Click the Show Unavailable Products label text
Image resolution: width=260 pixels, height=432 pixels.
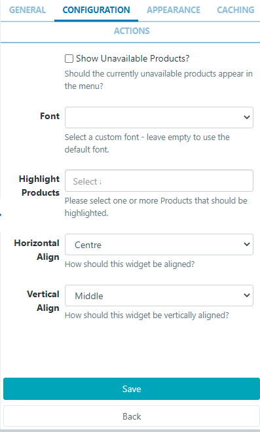pyautogui.click(x=132, y=59)
